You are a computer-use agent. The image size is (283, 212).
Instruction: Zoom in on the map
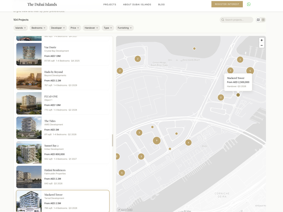click(261, 40)
